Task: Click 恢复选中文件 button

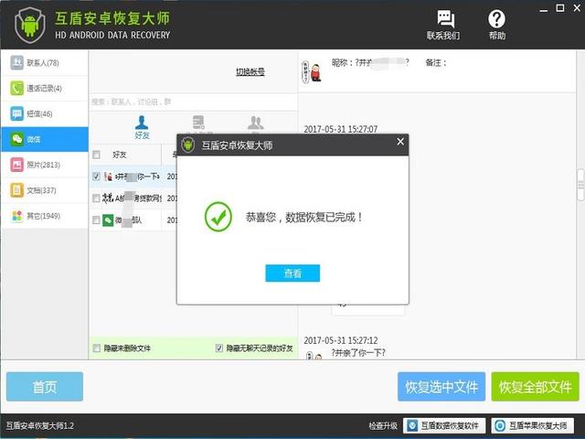Action: click(x=441, y=387)
